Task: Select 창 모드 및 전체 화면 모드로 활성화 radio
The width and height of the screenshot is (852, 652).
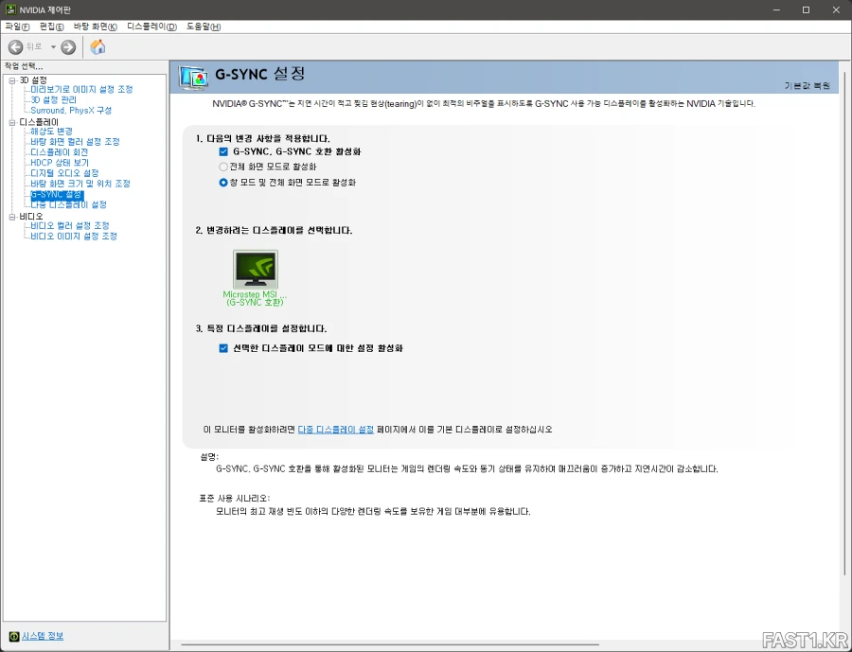Action: [223, 183]
